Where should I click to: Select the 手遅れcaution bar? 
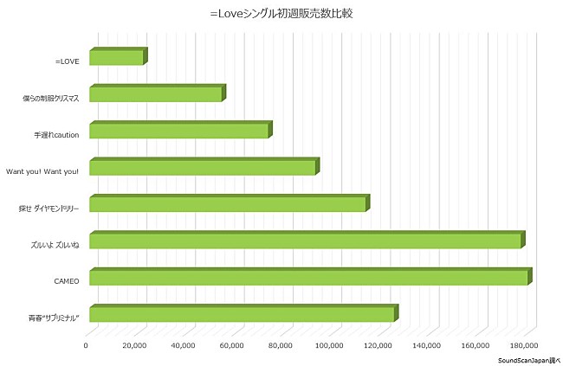[179, 132]
